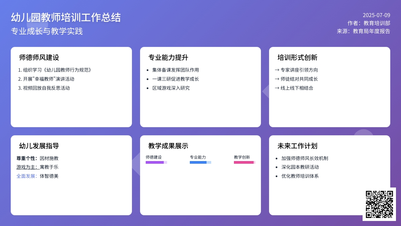The width and height of the screenshot is (401, 226).
Task: Click the progress label 教学创新
Action: 242,157
